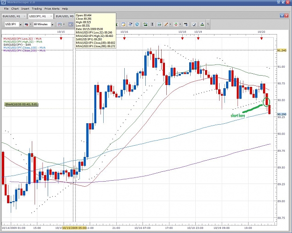The width and height of the screenshot is (292, 233).
Task: Expand the USD/JPY symbol dropdown
Action: click(21, 24)
